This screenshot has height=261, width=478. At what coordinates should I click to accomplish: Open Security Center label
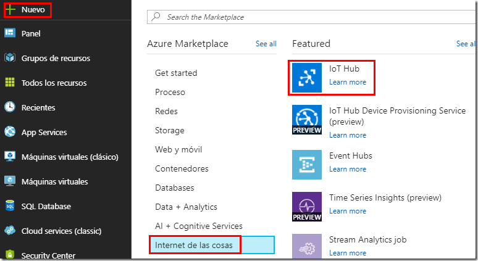pos(48,255)
